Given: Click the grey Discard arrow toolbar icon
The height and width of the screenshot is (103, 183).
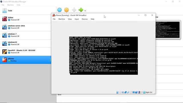Looking at the screenshot, I should 74,10.
